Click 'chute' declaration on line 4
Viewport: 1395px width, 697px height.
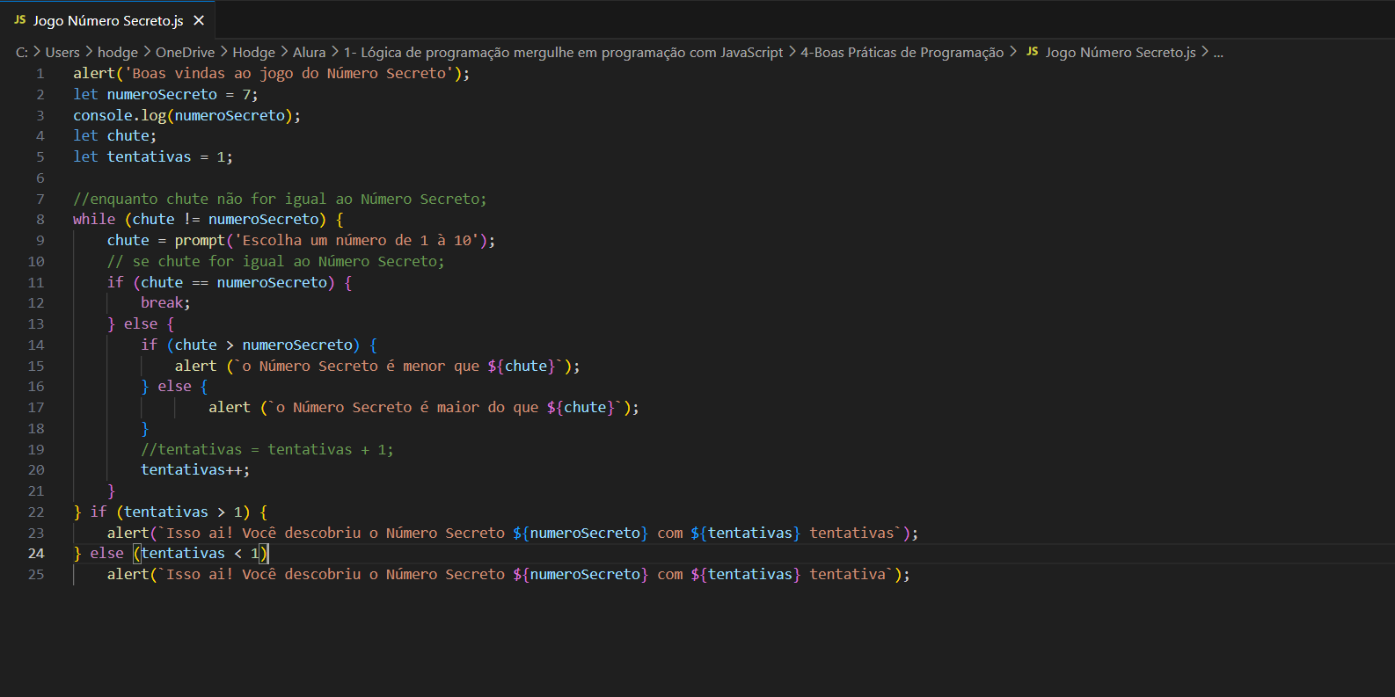click(x=128, y=136)
